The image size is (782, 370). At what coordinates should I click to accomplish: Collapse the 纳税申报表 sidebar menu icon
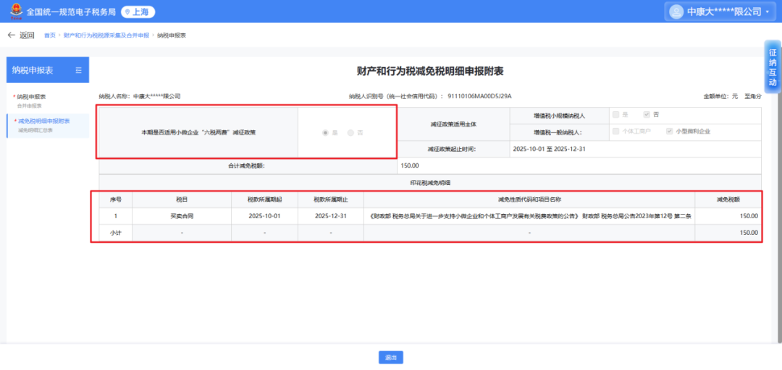pyautogui.click(x=78, y=70)
